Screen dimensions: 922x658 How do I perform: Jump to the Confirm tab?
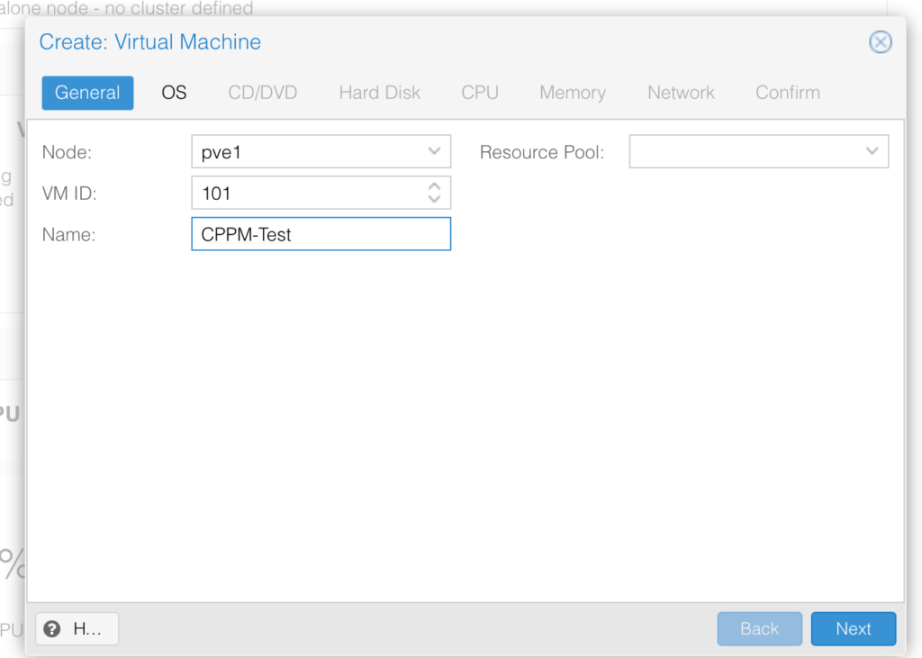click(787, 93)
